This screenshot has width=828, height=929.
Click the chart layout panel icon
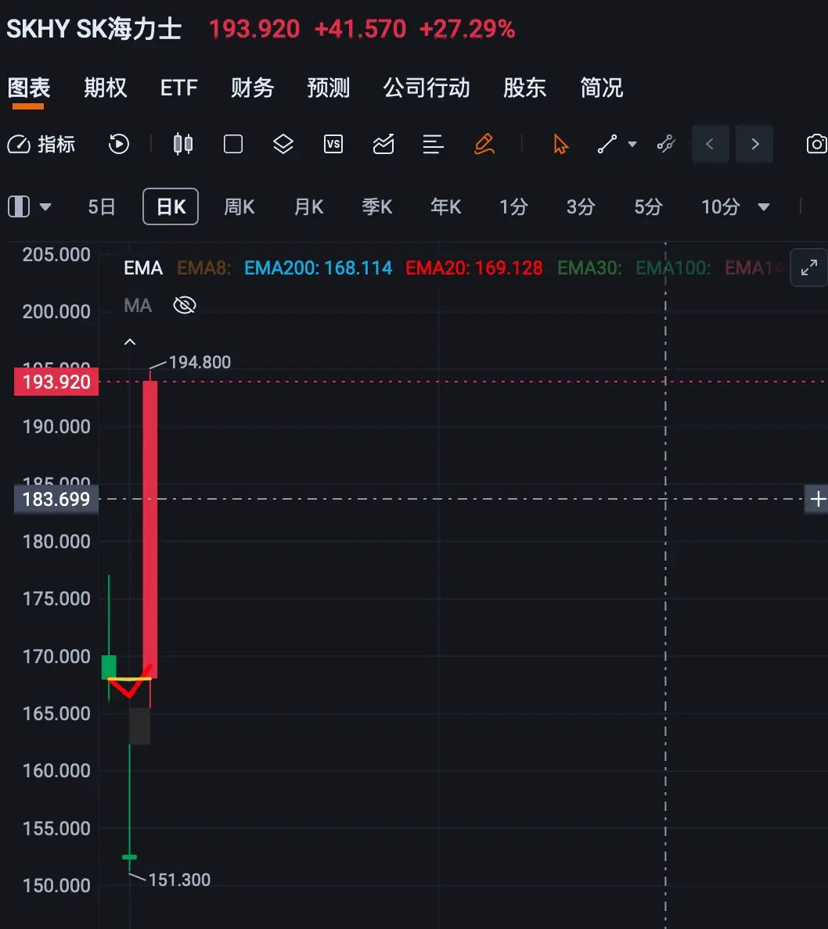click(x=18, y=206)
